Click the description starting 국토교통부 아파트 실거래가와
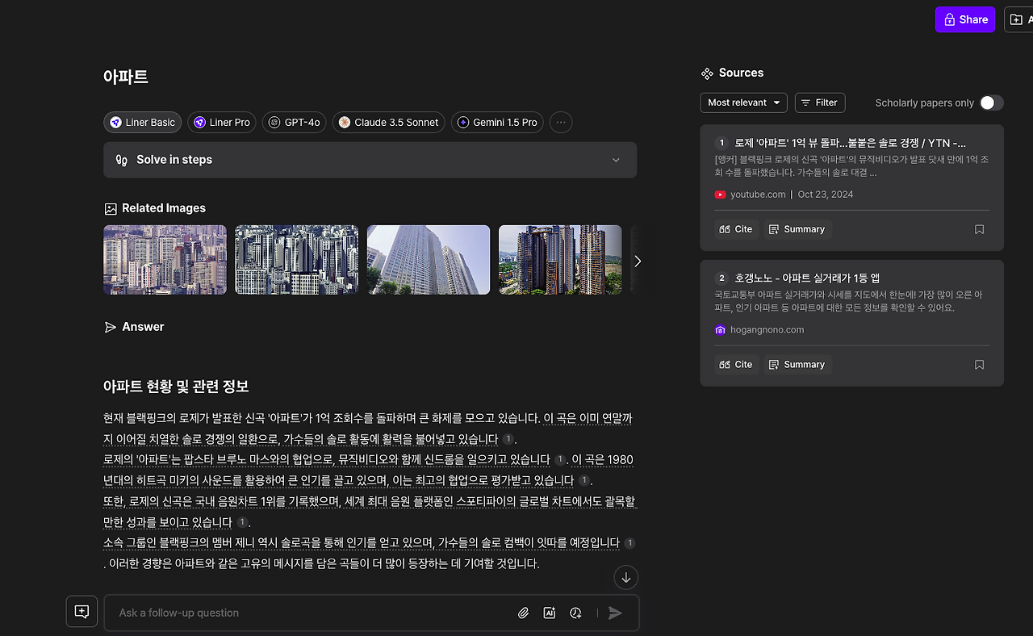 tap(848, 301)
